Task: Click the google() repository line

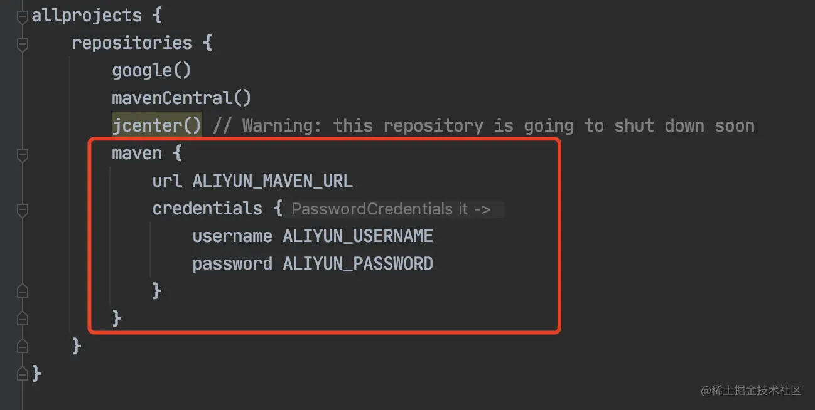Action: click(151, 70)
